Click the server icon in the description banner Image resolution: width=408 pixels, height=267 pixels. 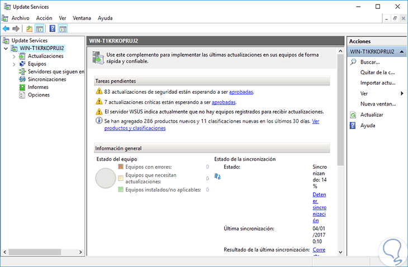[x=98, y=58]
